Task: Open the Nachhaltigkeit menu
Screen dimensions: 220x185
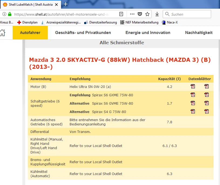Action: pos(199,33)
